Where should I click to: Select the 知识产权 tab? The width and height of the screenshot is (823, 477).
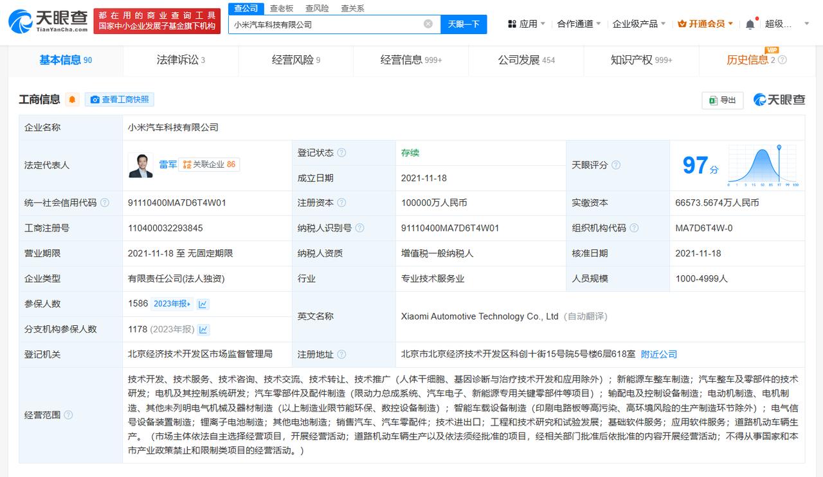click(x=641, y=60)
